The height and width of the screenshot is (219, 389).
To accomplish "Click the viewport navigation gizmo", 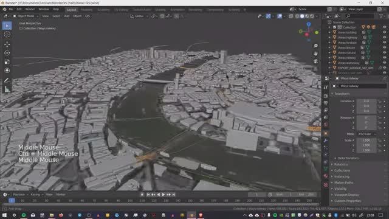I will coord(308,32).
